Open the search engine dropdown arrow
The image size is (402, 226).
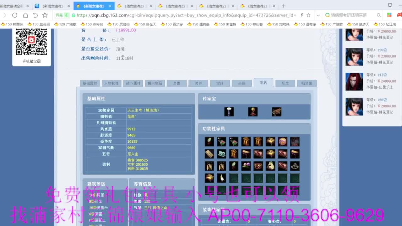318,15
